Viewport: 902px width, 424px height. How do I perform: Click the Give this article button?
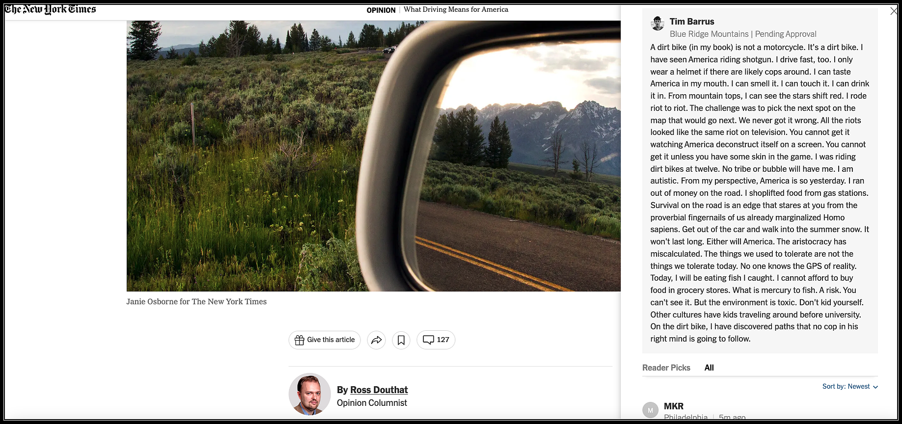pyautogui.click(x=325, y=340)
